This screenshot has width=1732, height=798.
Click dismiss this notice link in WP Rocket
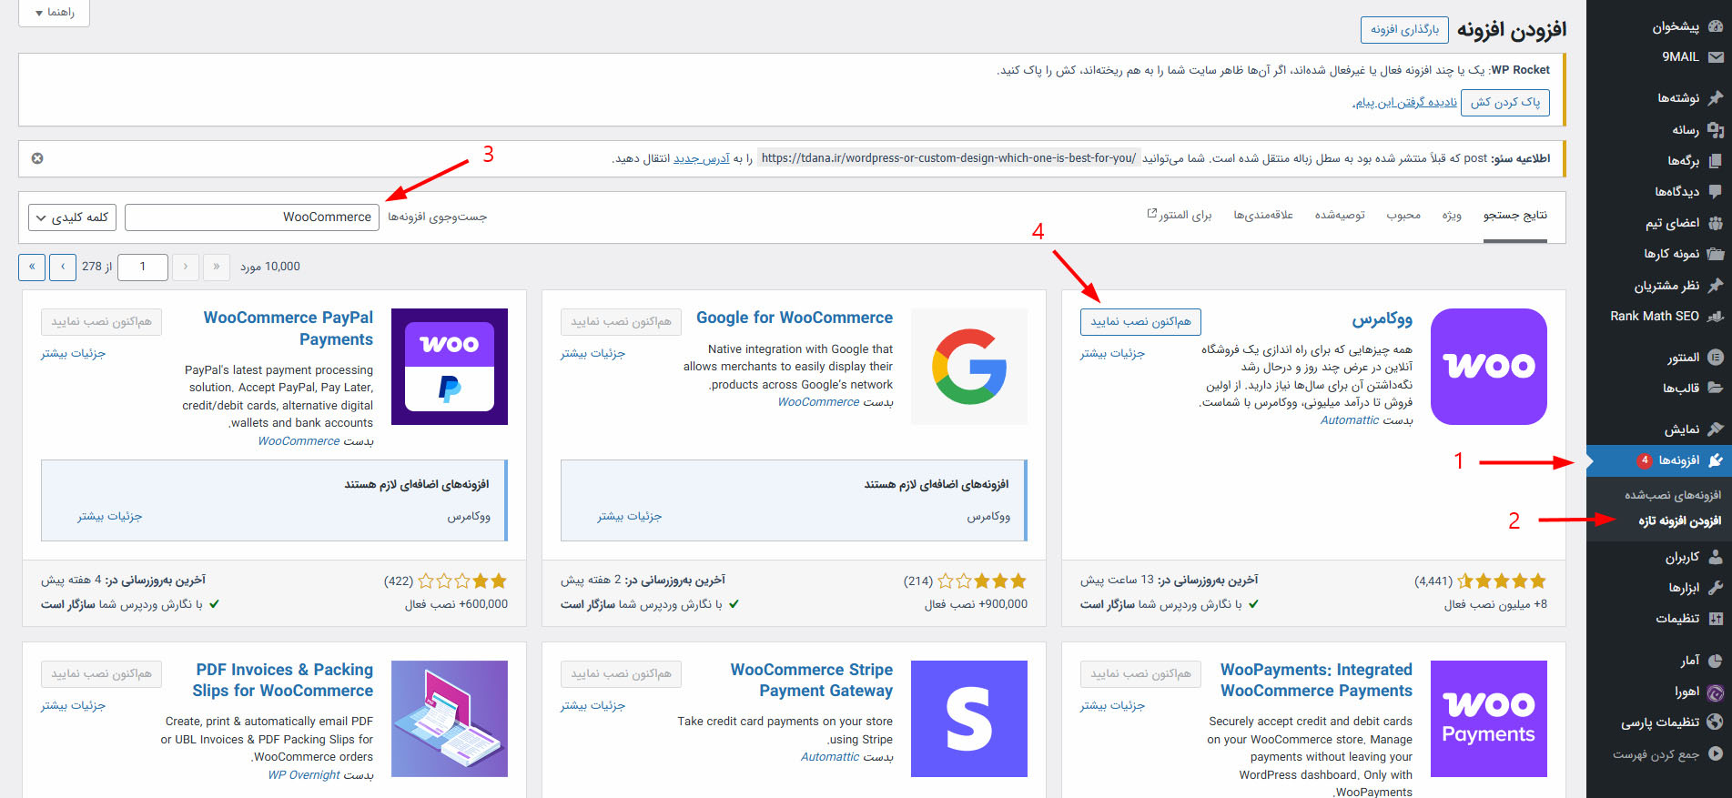click(1405, 103)
